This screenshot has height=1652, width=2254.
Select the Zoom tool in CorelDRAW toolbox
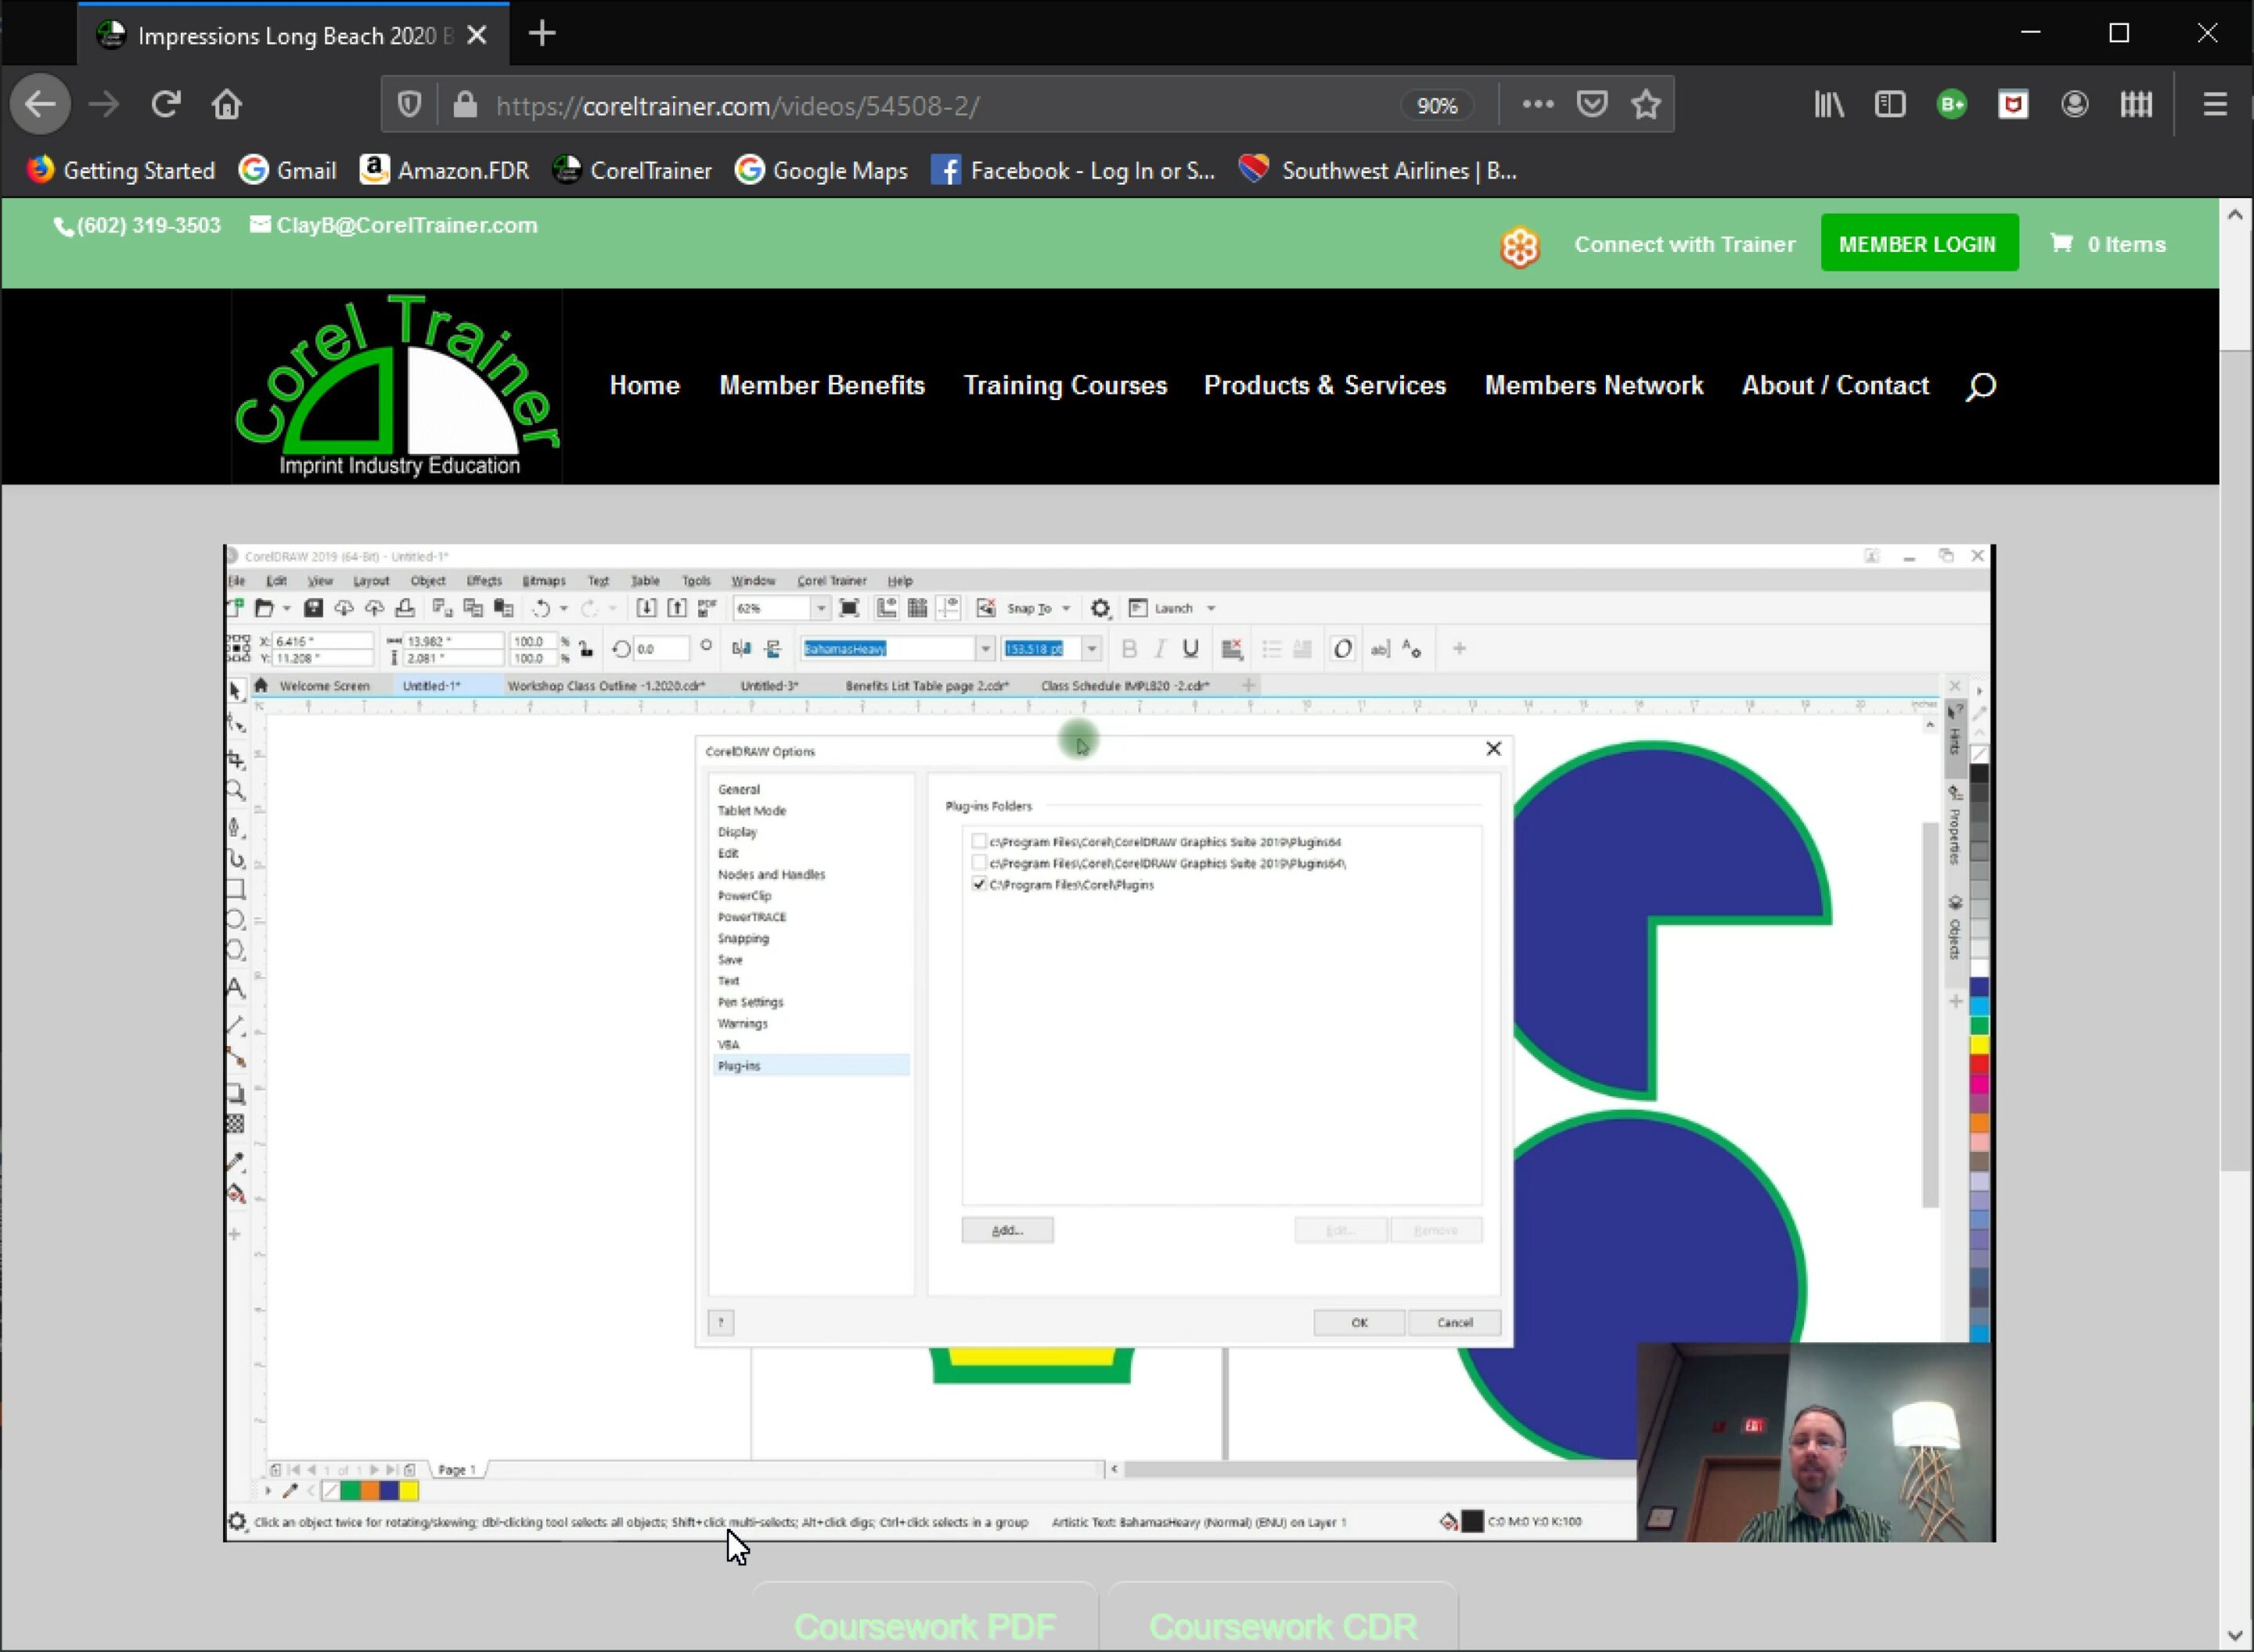coord(236,791)
